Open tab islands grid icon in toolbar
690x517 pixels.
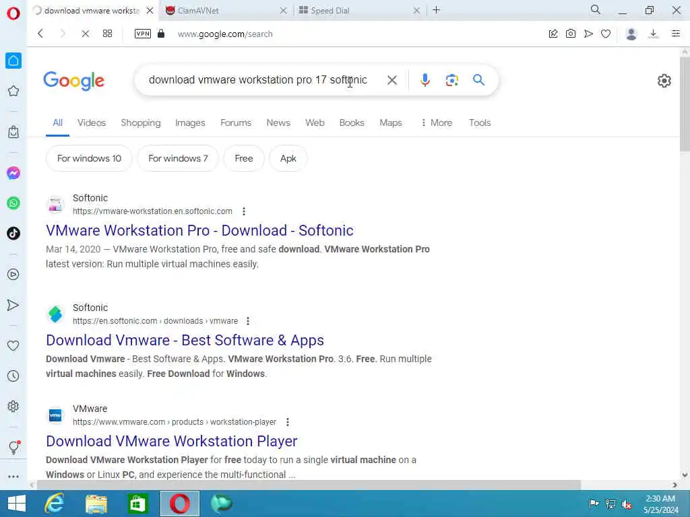point(107,34)
